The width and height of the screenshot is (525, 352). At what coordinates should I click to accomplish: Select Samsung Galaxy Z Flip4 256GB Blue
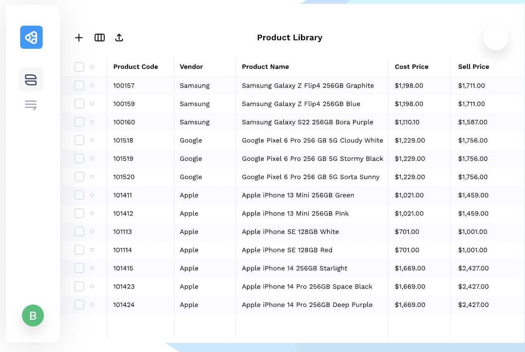[301, 104]
